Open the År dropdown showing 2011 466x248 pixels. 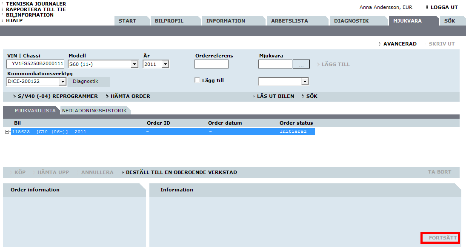[x=156, y=64]
